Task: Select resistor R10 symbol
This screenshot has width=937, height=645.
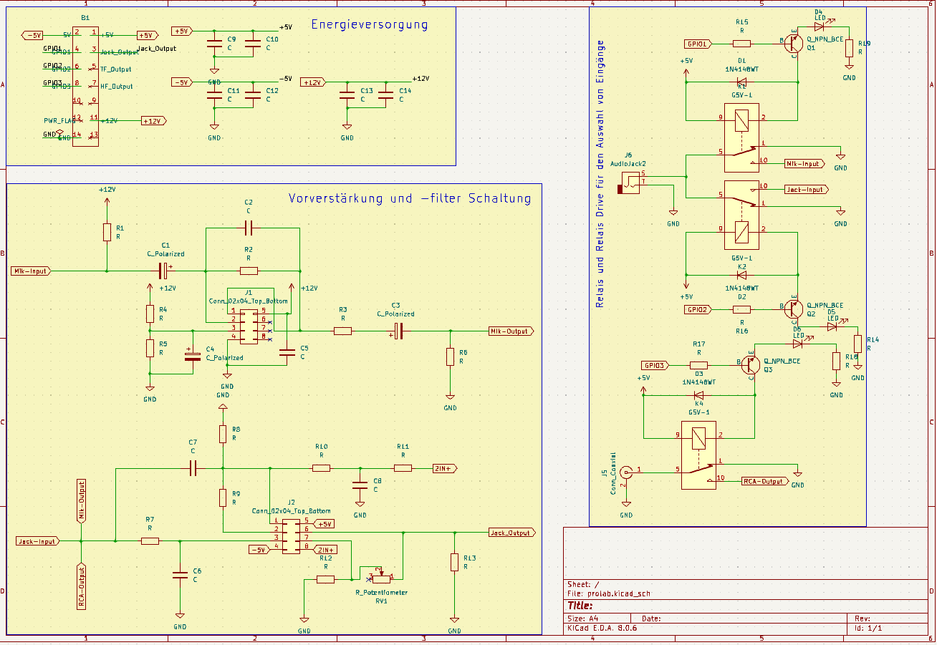Action: pos(321,468)
